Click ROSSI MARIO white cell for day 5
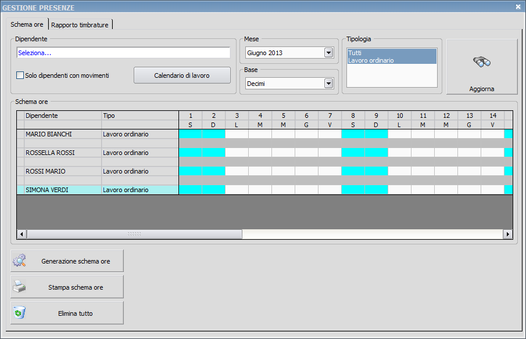526x339 pixels. point(283,171)
